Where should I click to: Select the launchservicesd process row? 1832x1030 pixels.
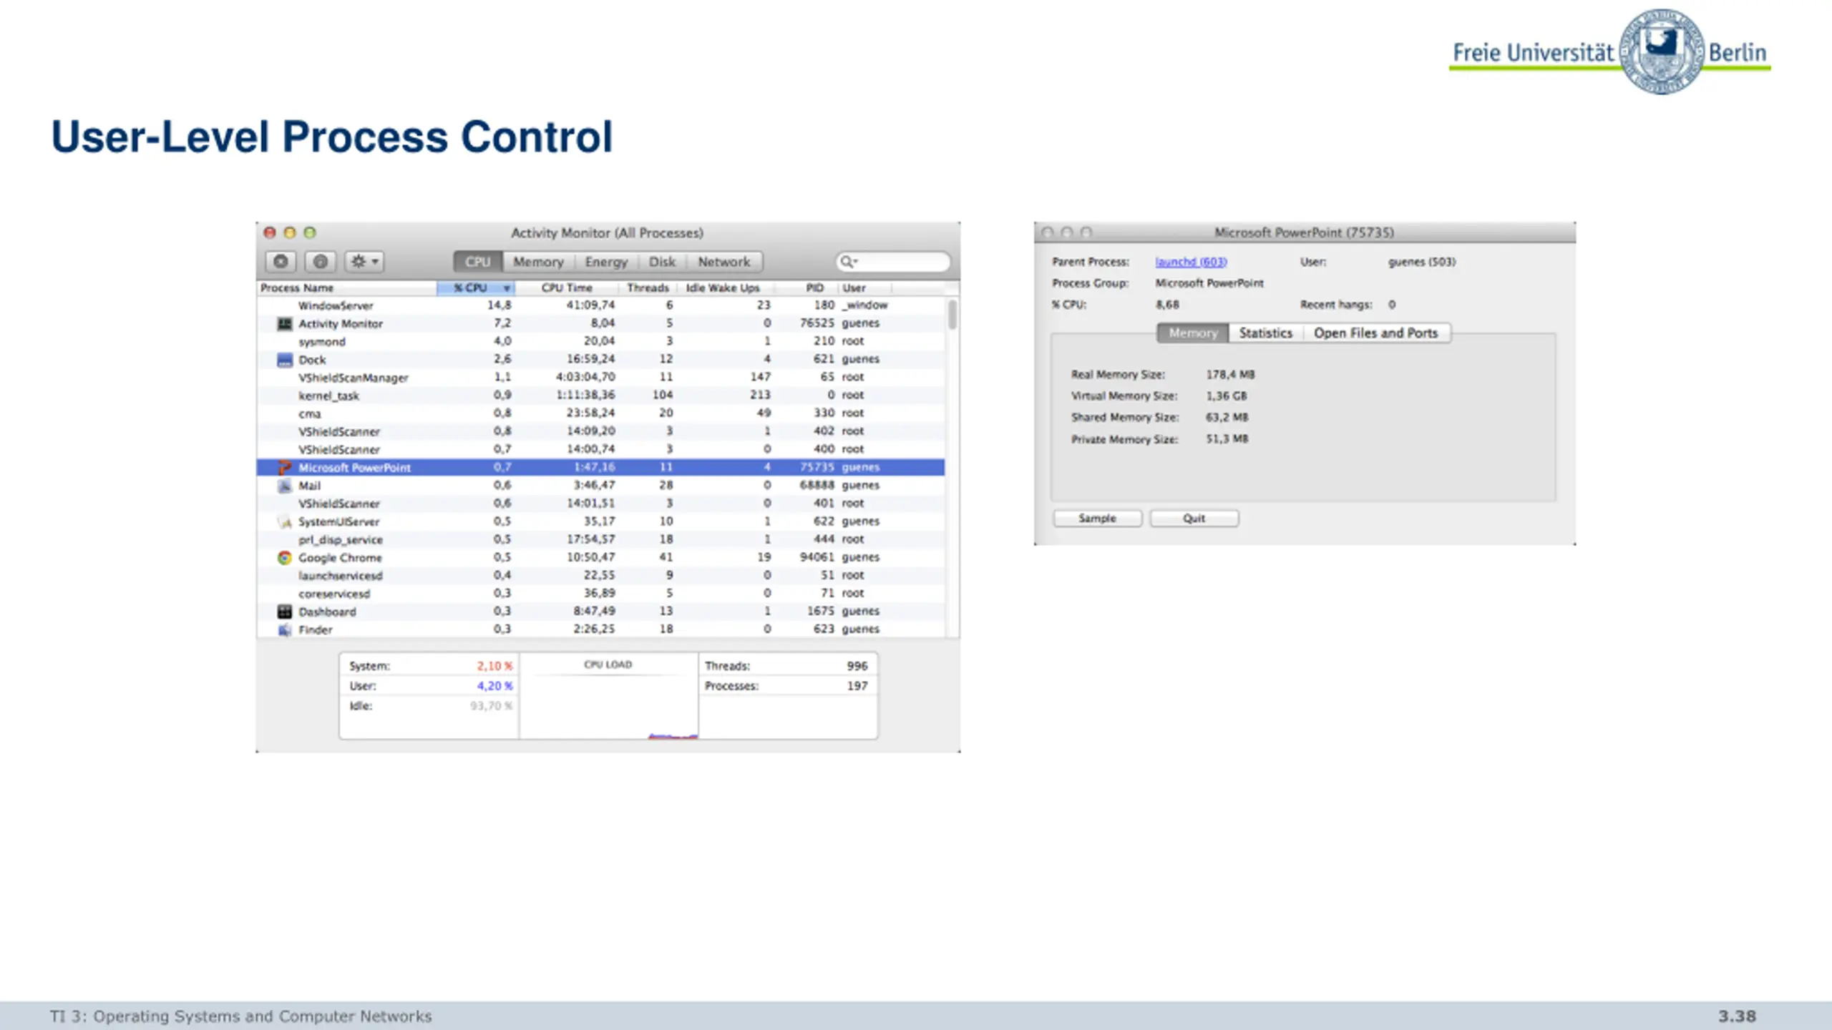coord(601,575)
